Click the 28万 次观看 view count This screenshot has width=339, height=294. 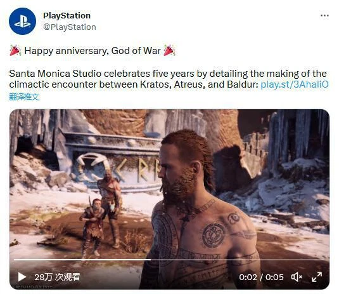[57, 277]
